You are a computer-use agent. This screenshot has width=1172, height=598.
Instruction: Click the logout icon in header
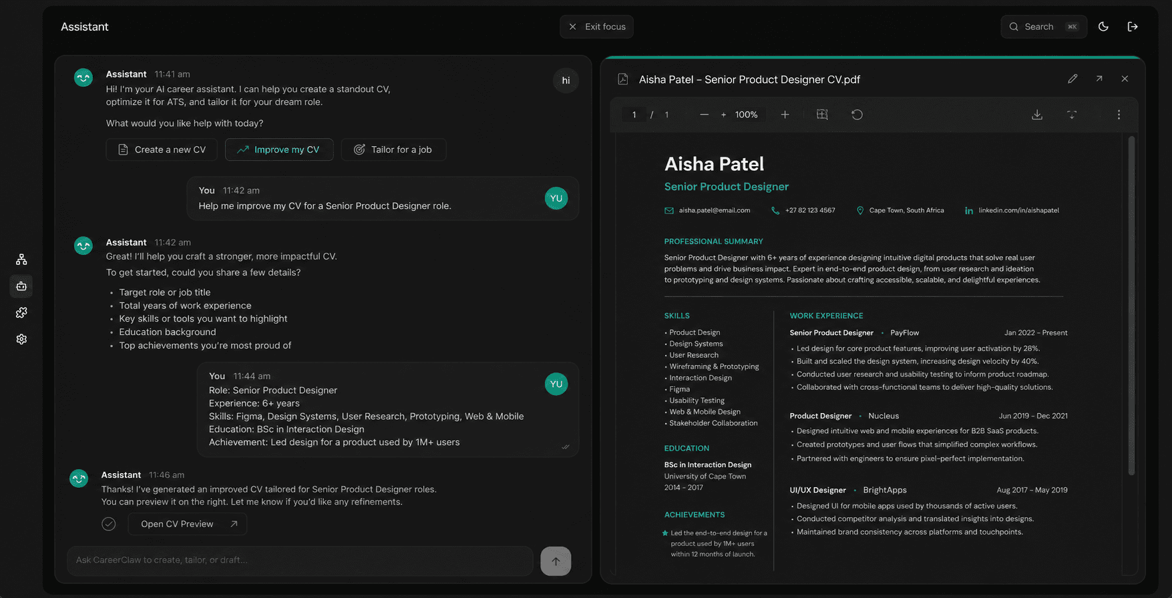pos(1133,27)
